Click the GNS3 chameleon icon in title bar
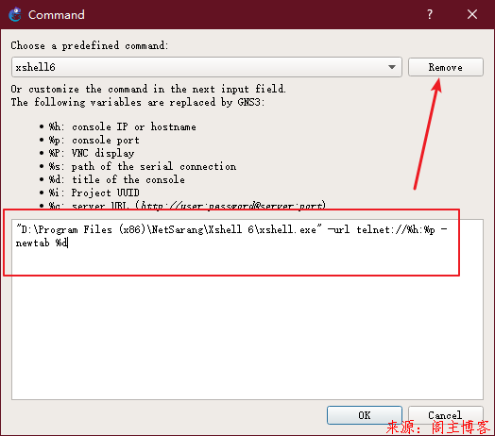Viewport: 495px width, 436px height. (x=15, y=14)
